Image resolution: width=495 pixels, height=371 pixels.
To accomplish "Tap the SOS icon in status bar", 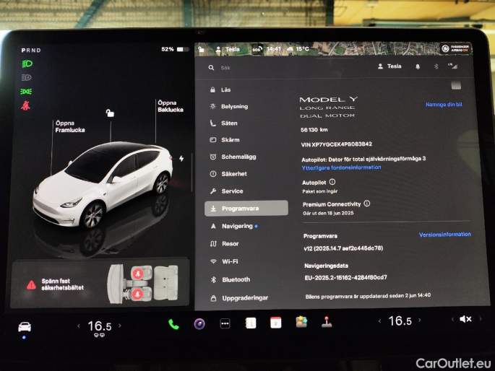I will point(257,49).
